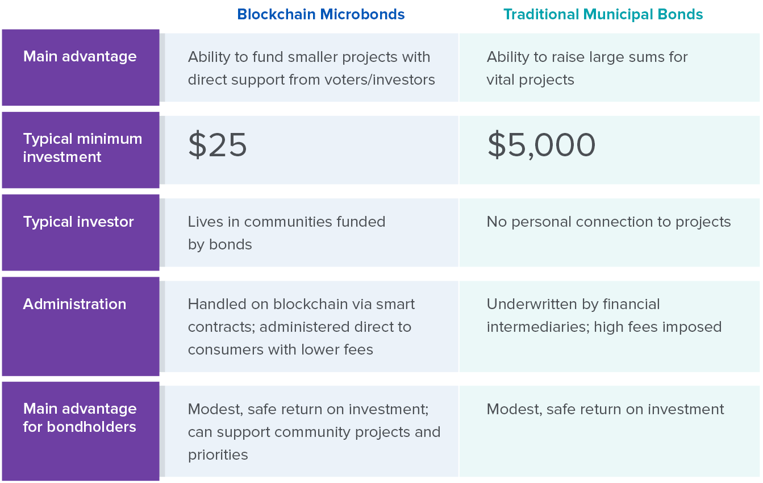
Task: Click 'Ability to fund smaller projects' cell
Action: tap(311, 68)
